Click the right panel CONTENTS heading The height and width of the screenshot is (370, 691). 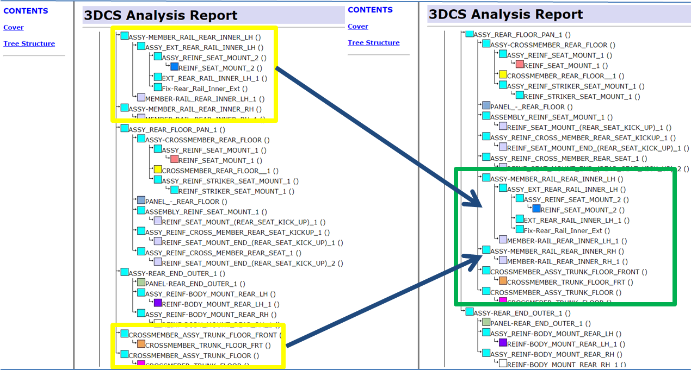pyautogui.click(x=370, y=9)
